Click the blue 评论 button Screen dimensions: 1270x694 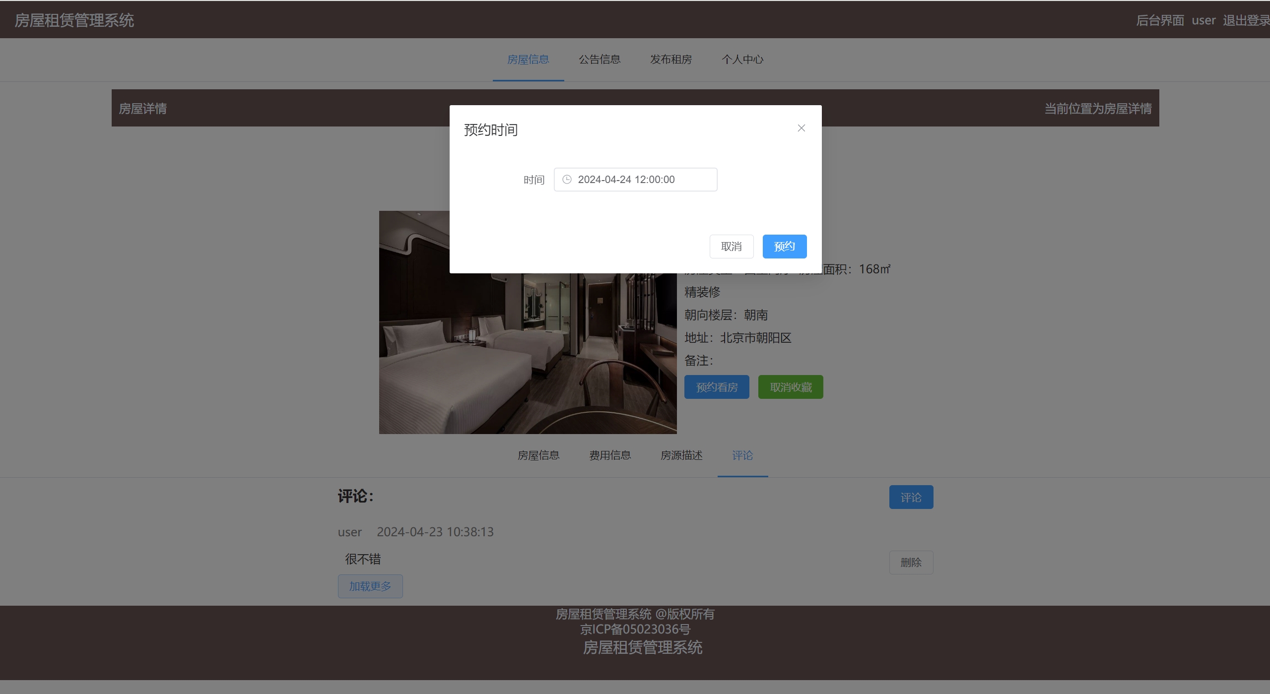(x=911, y=497)
